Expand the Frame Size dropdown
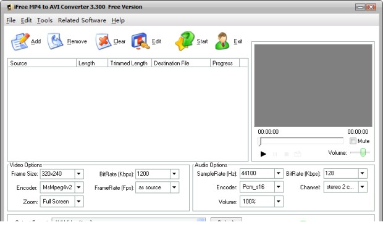 pos(79,174)
